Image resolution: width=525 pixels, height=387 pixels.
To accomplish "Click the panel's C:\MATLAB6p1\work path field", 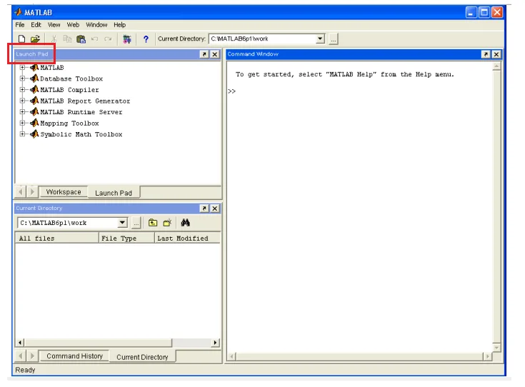I will pos(68,223).
